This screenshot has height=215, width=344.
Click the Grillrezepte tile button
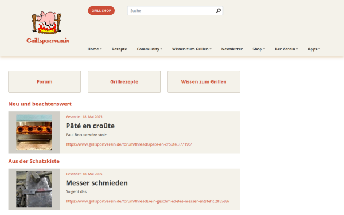[124, 81]
